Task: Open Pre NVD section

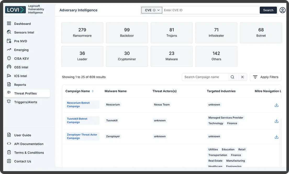Action: [x=21, y=41]
